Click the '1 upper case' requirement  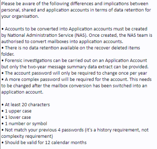[x=17, y=111]
